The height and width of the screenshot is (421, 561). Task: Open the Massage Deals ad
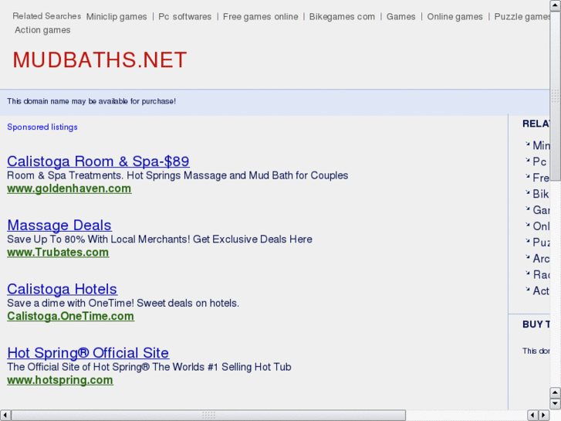(x=59, y=225)
